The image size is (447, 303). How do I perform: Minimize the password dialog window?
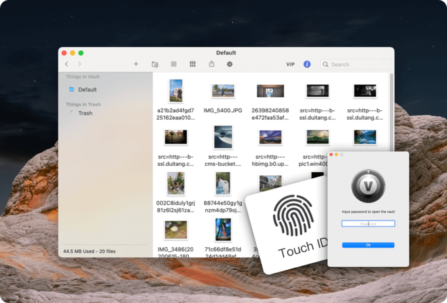(x=337, y=154)
